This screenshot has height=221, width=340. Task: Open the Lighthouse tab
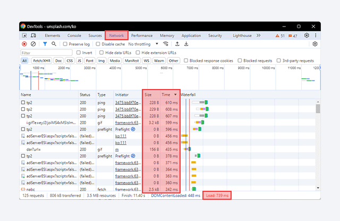pyautogui.click(x=242, y=36)
